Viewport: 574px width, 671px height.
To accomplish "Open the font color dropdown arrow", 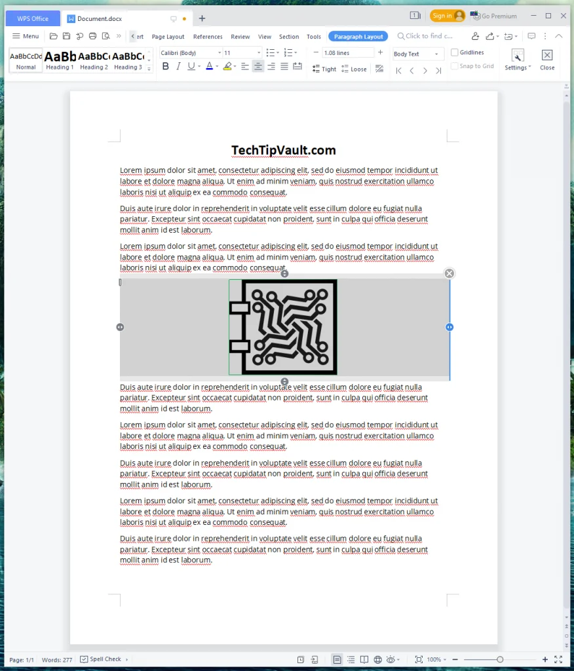I will click(x=217, y=66).
